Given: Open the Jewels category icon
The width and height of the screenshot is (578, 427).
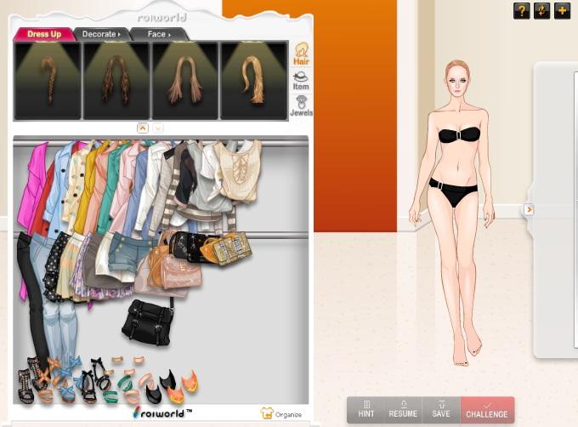Looking at the screenshot, I should (x=301, y=106).
